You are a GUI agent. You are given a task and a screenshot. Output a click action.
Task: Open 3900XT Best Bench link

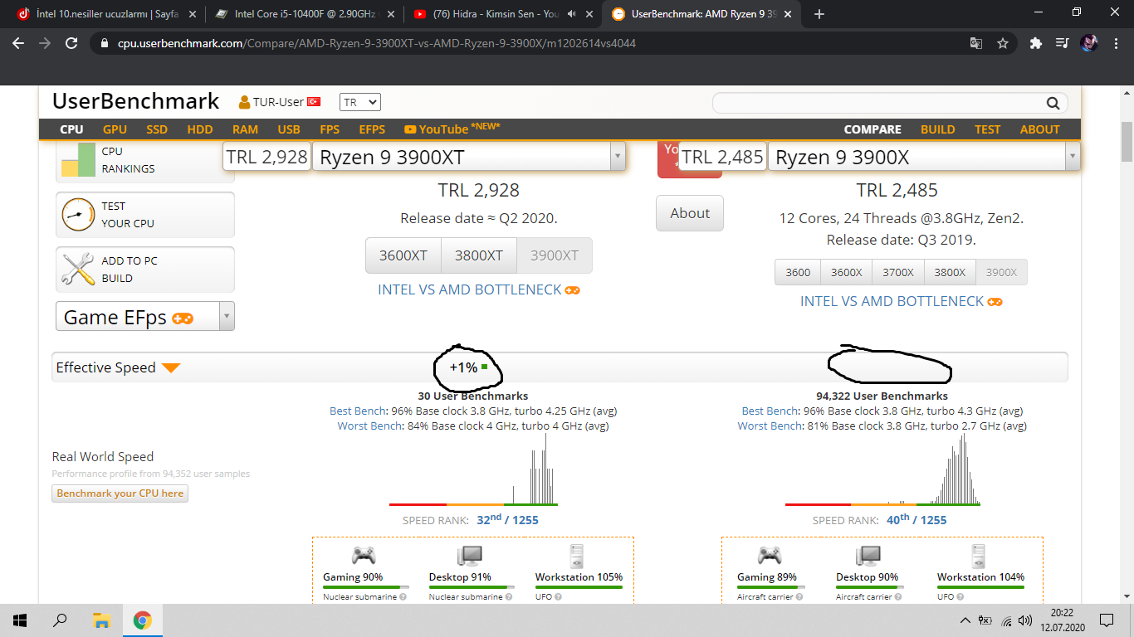(x=358, y=411)
